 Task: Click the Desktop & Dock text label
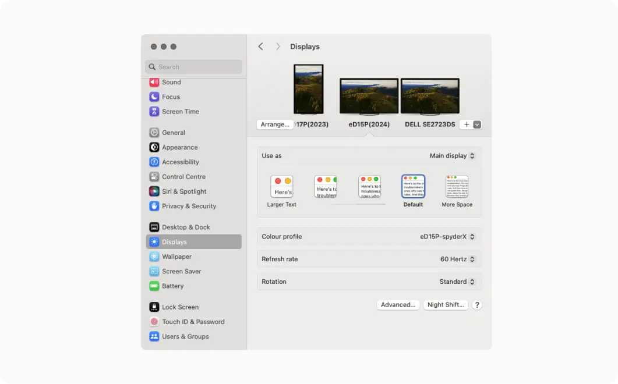[186, 227]
